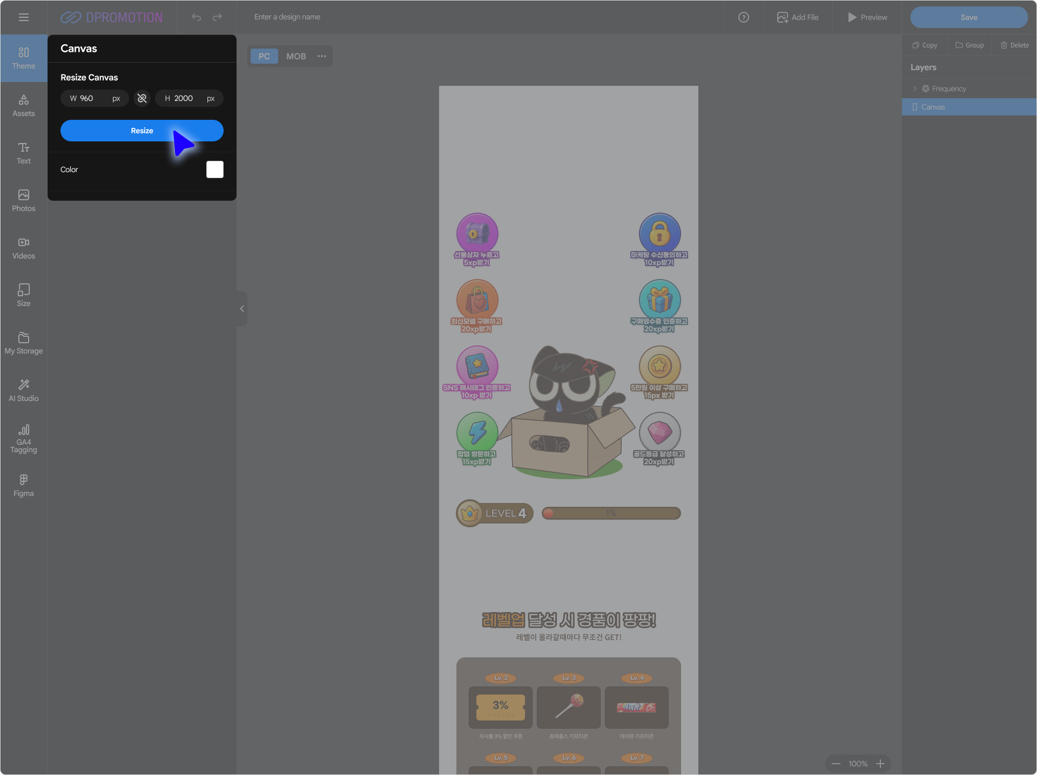Viewport: 1037px width, 775px height.
Task: Open the hamburger main menu
Action: pos(24,17)
